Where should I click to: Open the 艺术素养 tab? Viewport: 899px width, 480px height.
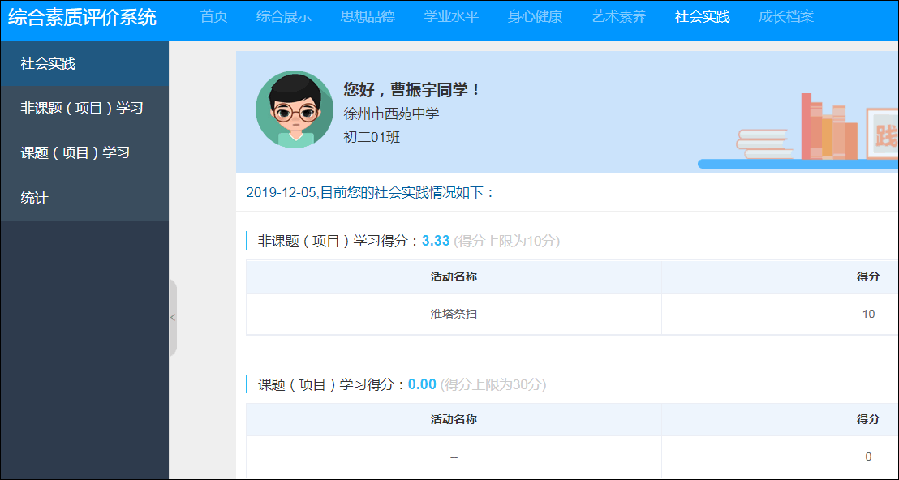618,16
